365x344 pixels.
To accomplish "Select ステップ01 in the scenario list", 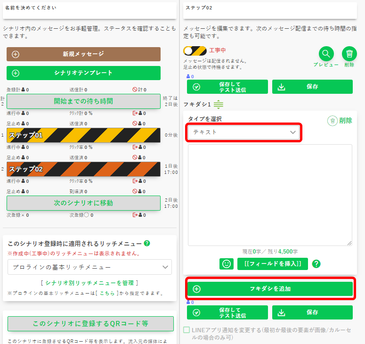I will pos(83,135).
